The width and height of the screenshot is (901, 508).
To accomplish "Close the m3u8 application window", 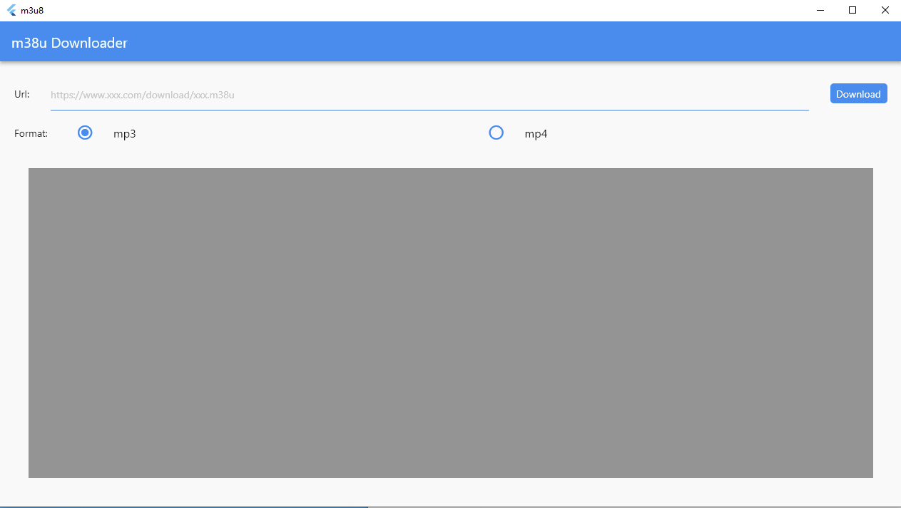I will pos(885,10).
